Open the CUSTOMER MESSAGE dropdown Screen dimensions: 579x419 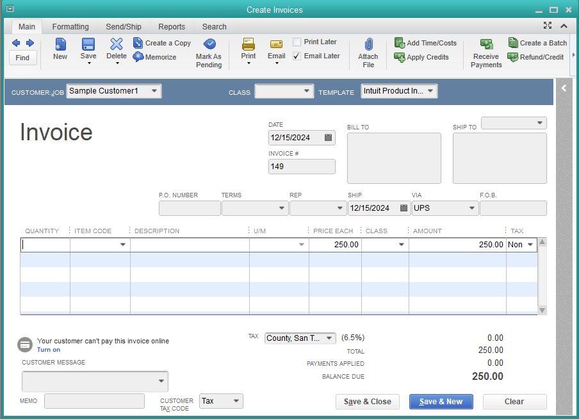tap(161, 381)
